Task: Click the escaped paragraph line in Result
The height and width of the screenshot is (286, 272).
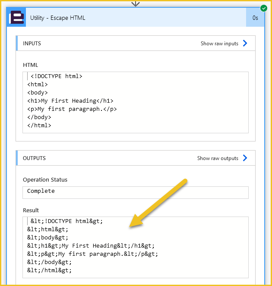Action: click(92, 254)
